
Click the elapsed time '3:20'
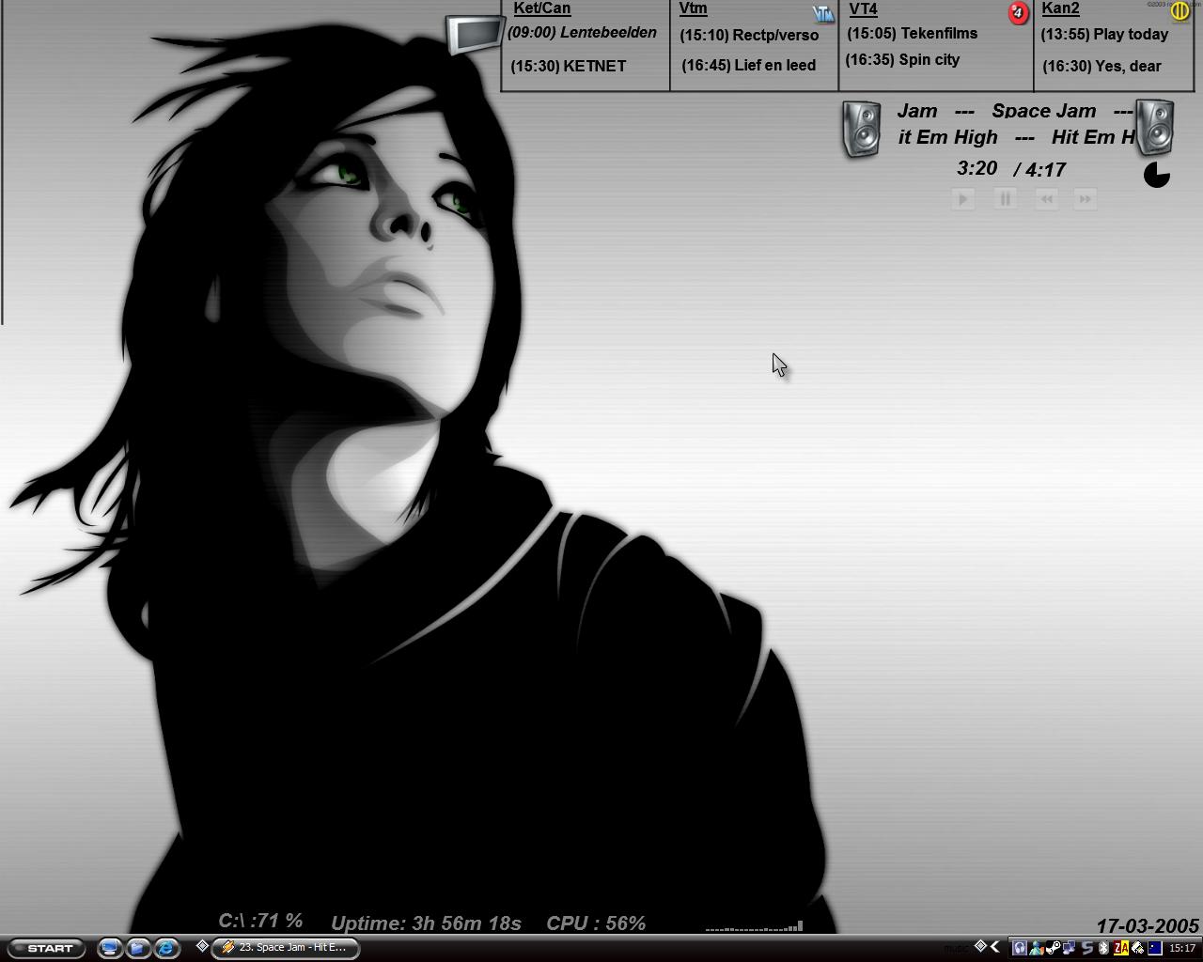(976, 168)
